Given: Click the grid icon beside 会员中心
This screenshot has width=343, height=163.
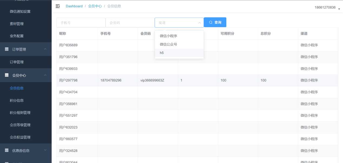Looking at the screenshot, I should [7, 75].
